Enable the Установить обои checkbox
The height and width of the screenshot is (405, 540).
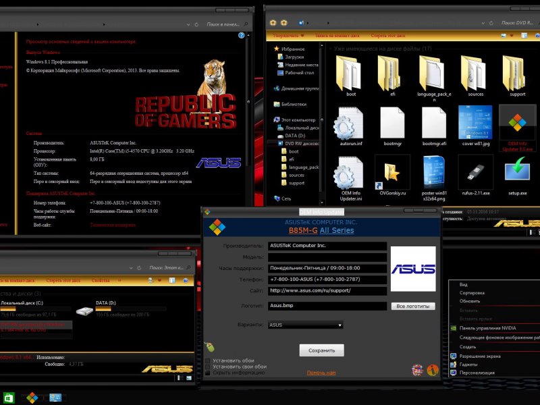207,360
